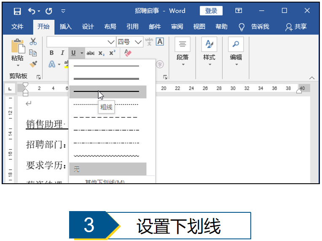This screenshot has height=241, width=322.
Task: Redo the last action
Action: coord(48,11)
